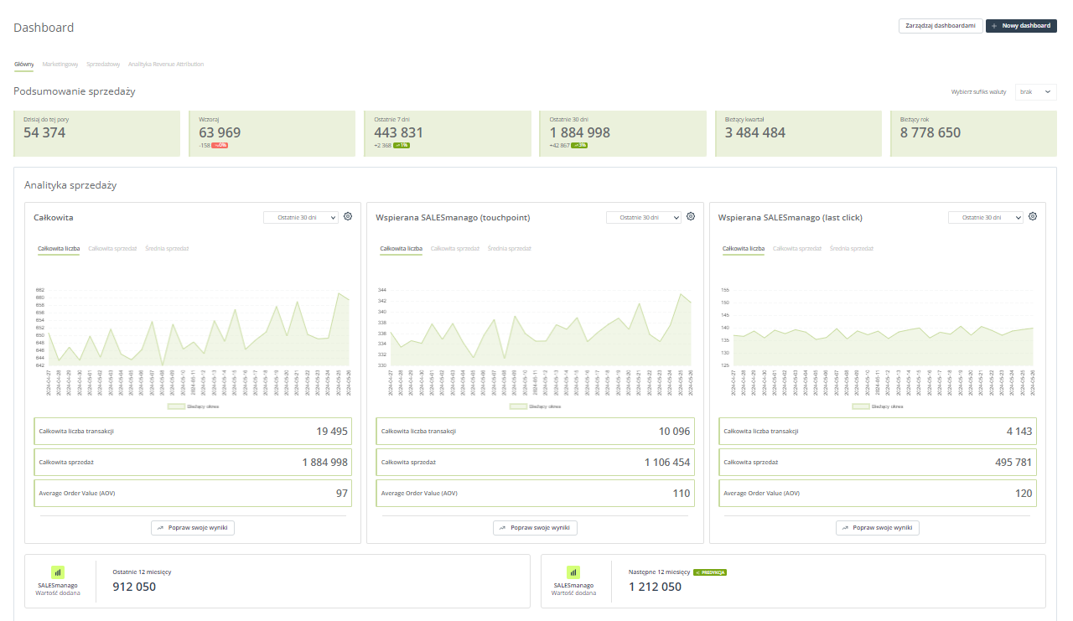The height and width of the screenshot is (621, 1073).
Task: Open period dropdown in last click panel
Action: [x=986, y=217]
